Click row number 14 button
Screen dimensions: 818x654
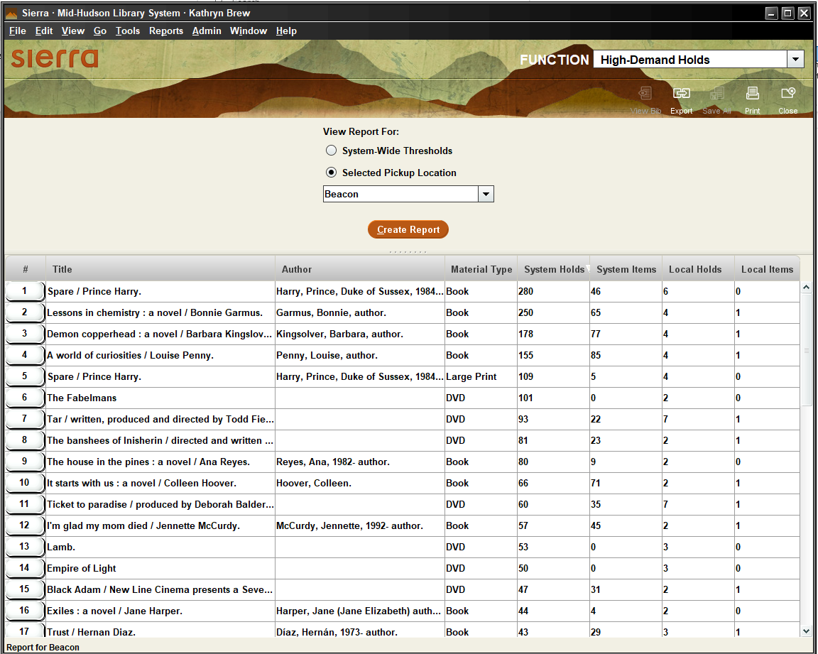[25, 568]
